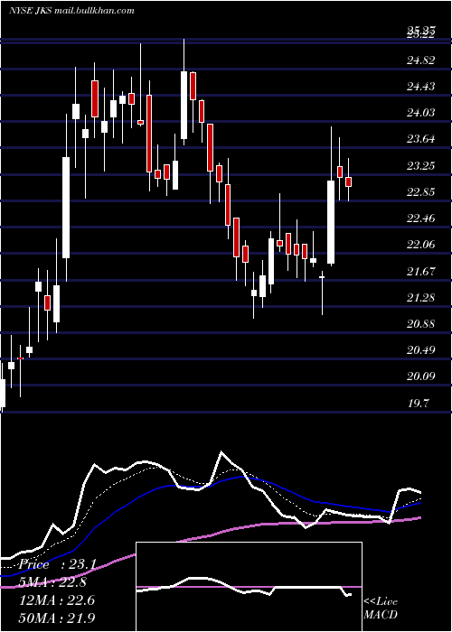Click the 24.03 price axis label
Viewport: 452px width, 632px height.
click(421, 113)
